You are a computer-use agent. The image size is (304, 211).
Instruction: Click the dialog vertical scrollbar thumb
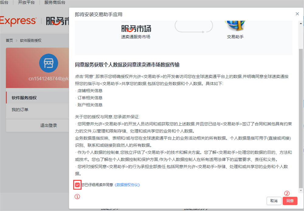tap(301, 118)
